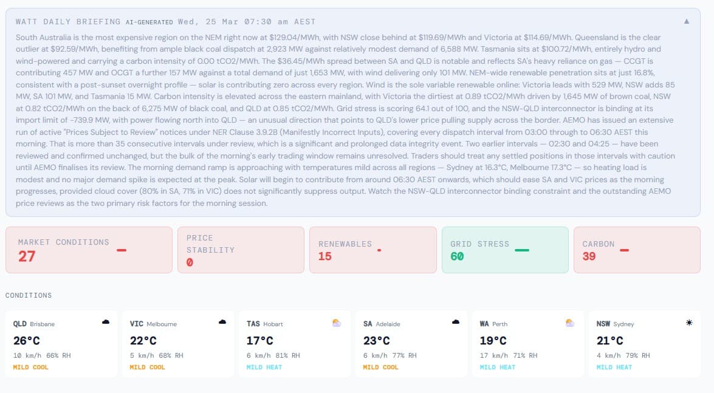714x393 pixels.
Task: Click the cloud weather icon on VIC Melbourne card
Action: point(222,323)
